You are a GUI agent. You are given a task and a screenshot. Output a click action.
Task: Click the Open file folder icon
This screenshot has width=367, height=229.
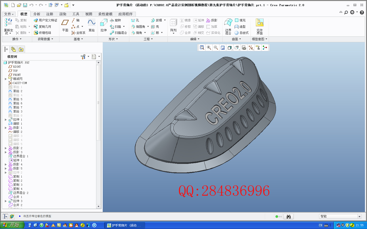(x=19, y=5)
